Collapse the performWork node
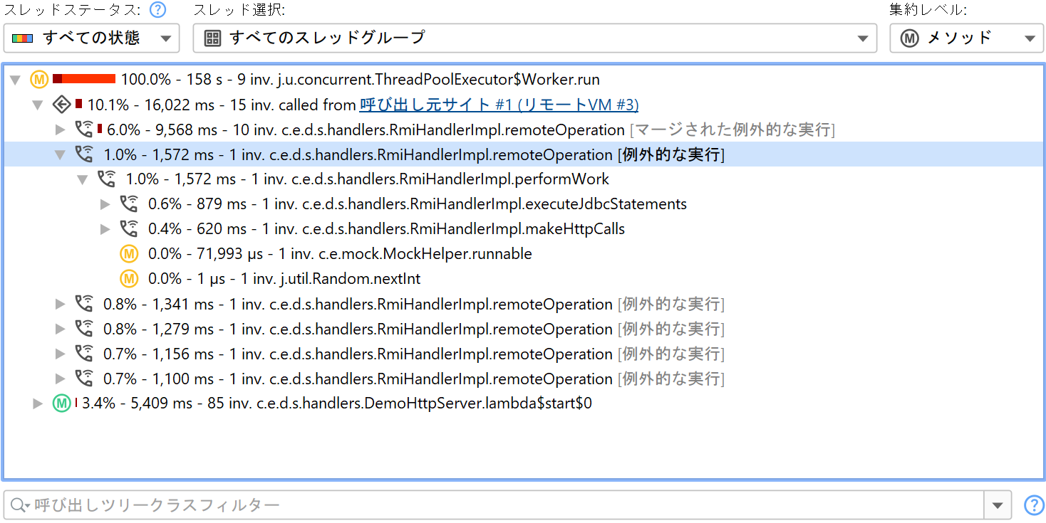 coord(83,179)
